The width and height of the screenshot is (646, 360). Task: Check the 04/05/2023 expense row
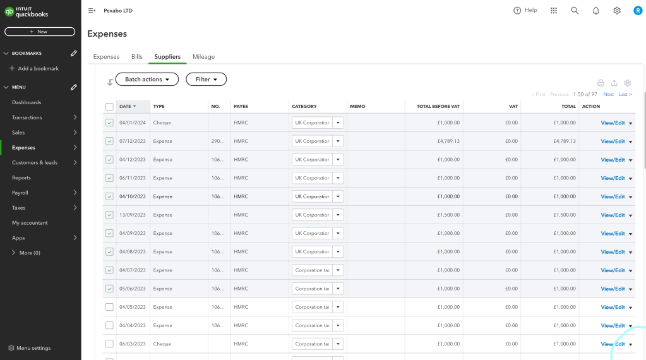pos(109,307)
